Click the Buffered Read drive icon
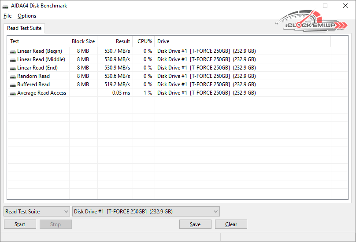356x242 pixels. point(13,85)
